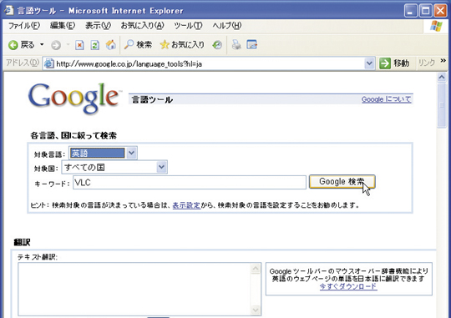451x318 pixels.
Task: Go back with the 戻る button
Action: 21,45
